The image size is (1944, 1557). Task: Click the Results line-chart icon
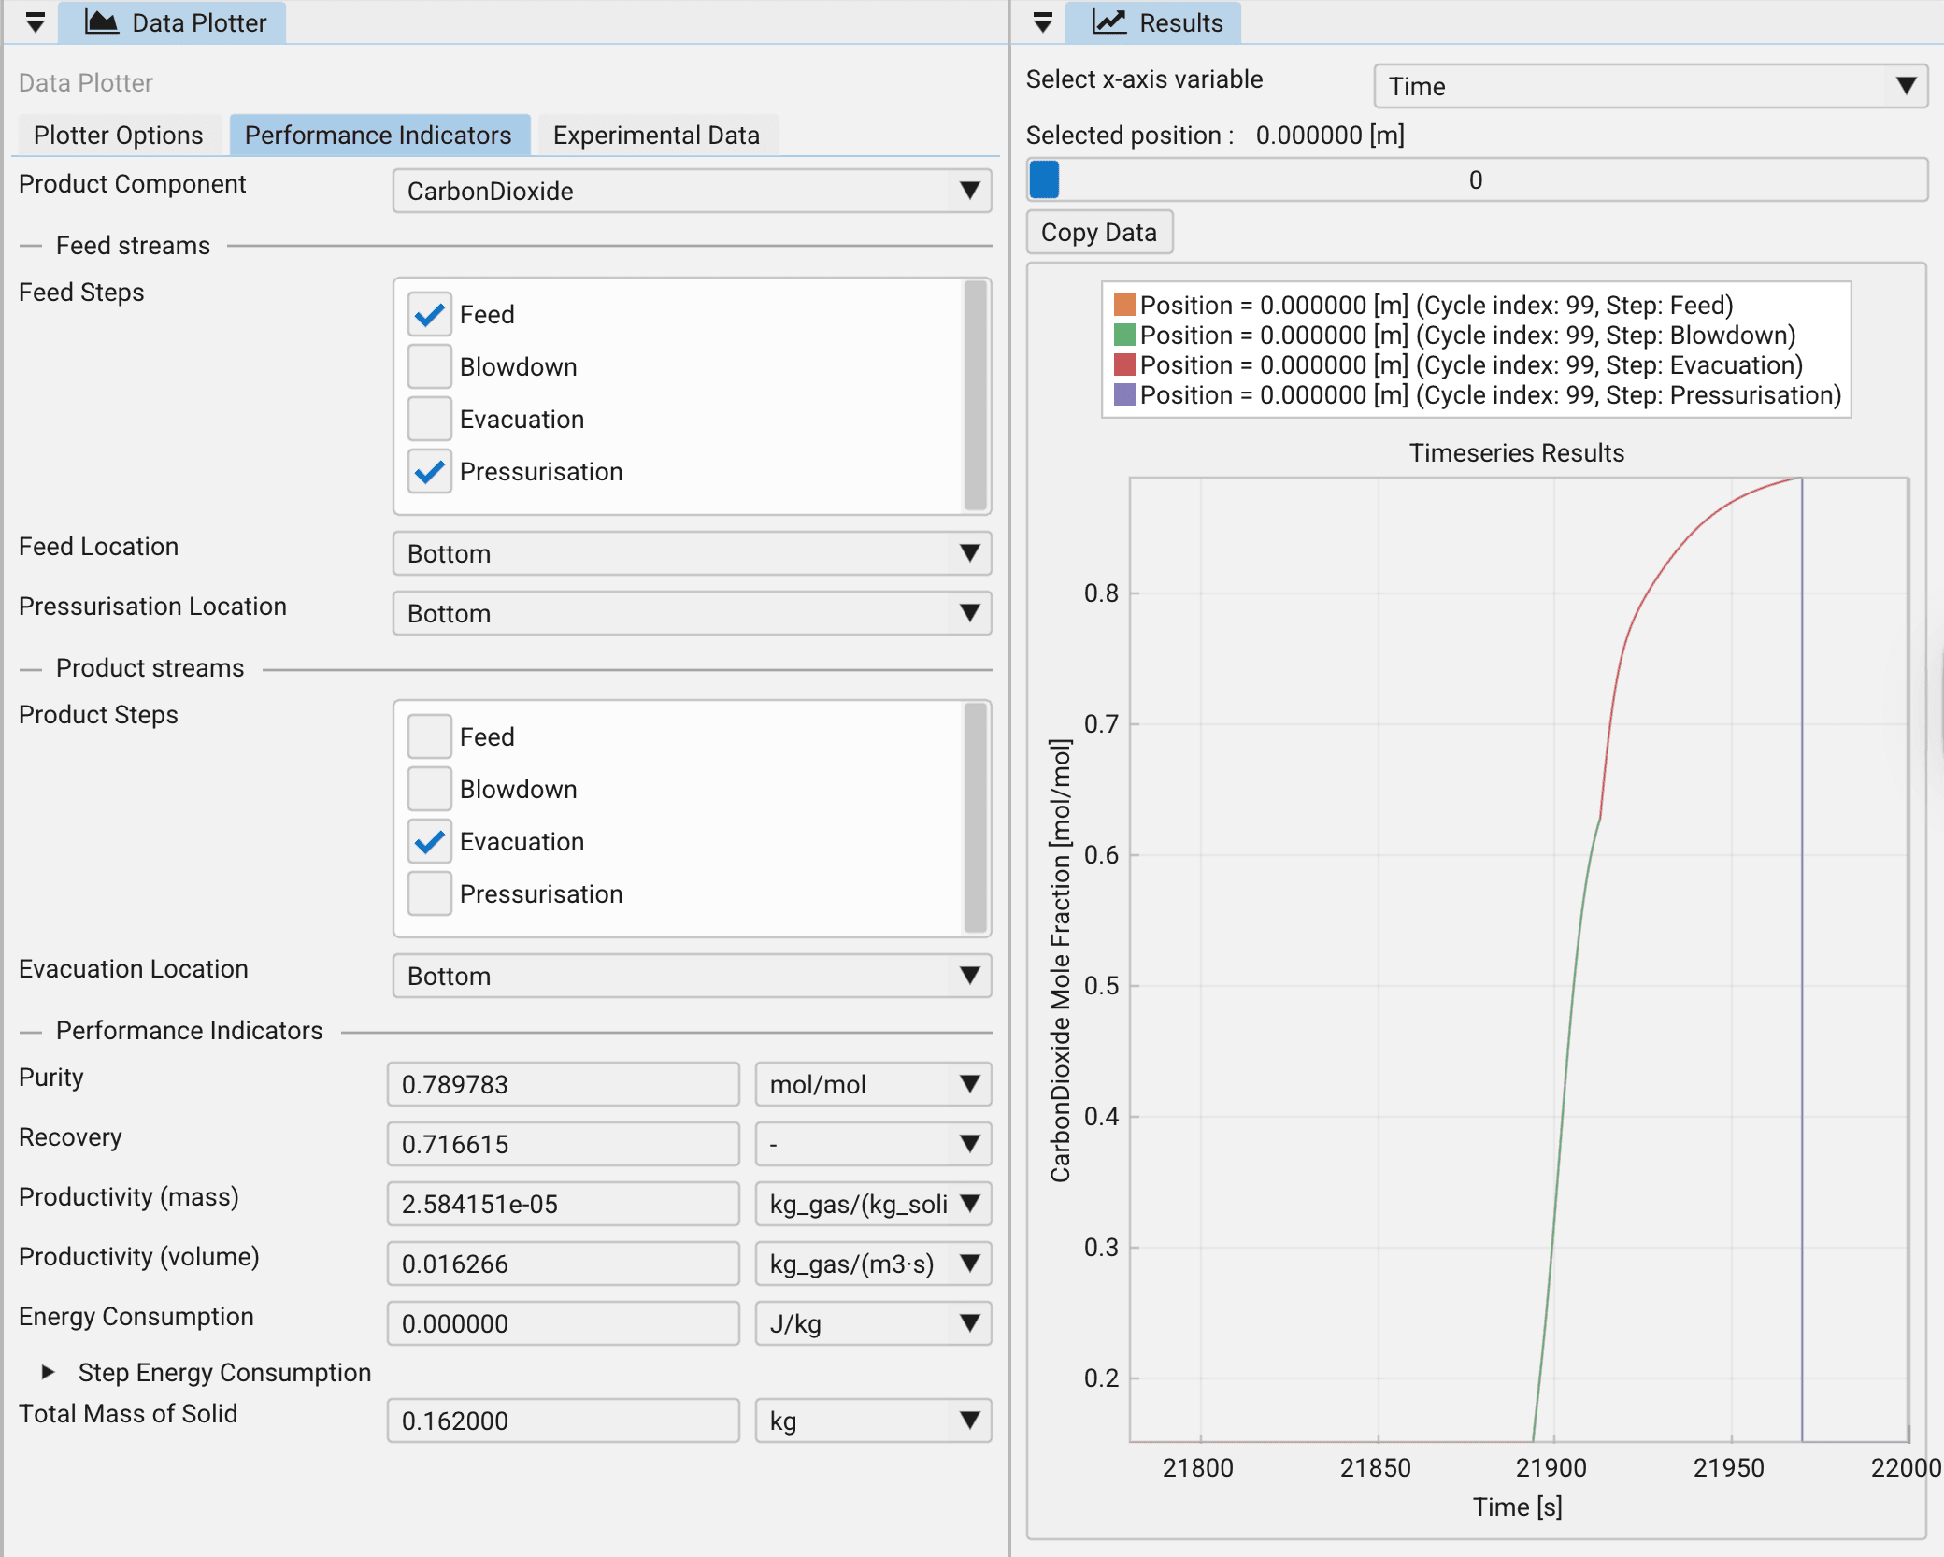[1109, 22]
